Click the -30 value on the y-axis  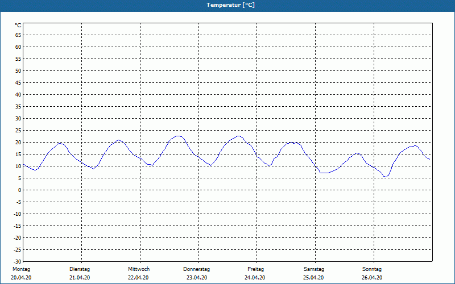(17, 262)
